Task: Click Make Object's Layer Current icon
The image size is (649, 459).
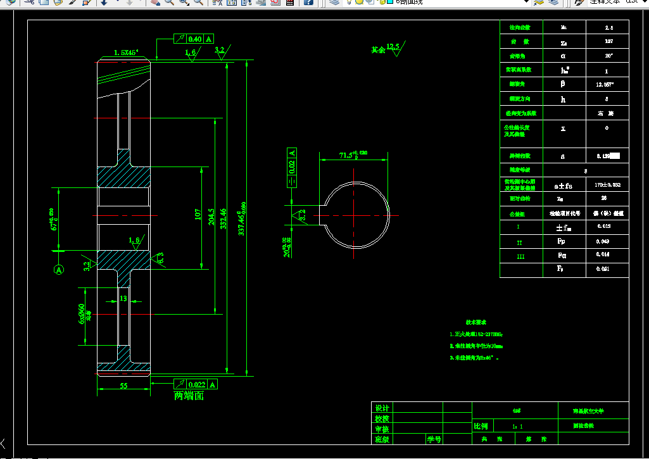Action: coord(538,2)
